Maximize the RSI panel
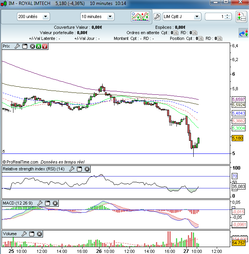The width and height of the screenshot is (249, 254). [x=79, y=169]
